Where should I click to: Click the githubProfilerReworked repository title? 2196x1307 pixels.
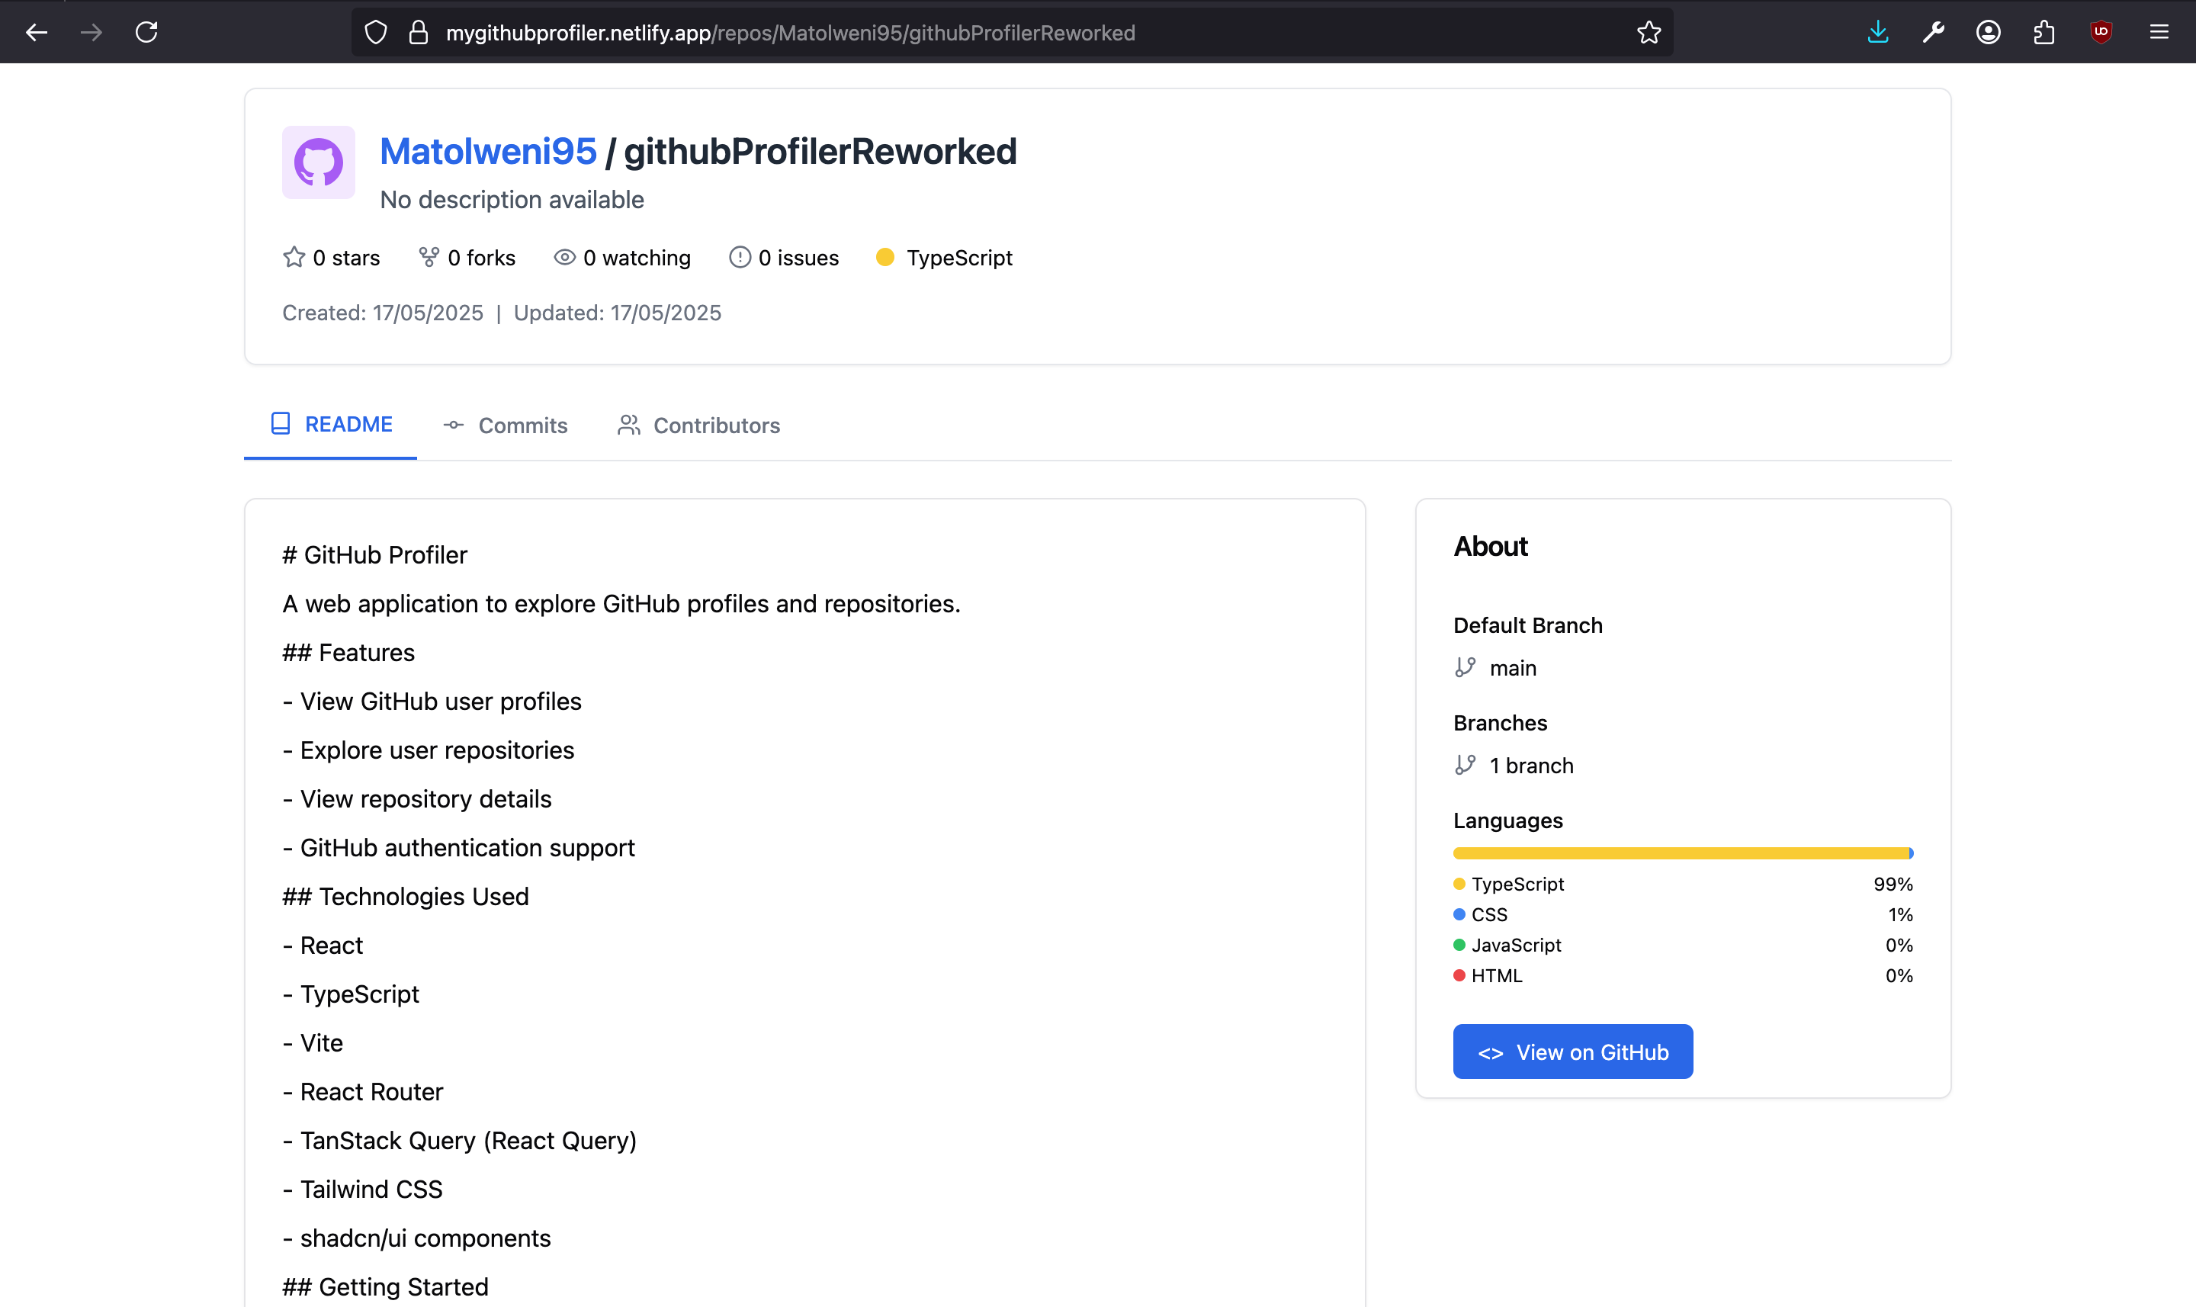click(x=820, y=152)
